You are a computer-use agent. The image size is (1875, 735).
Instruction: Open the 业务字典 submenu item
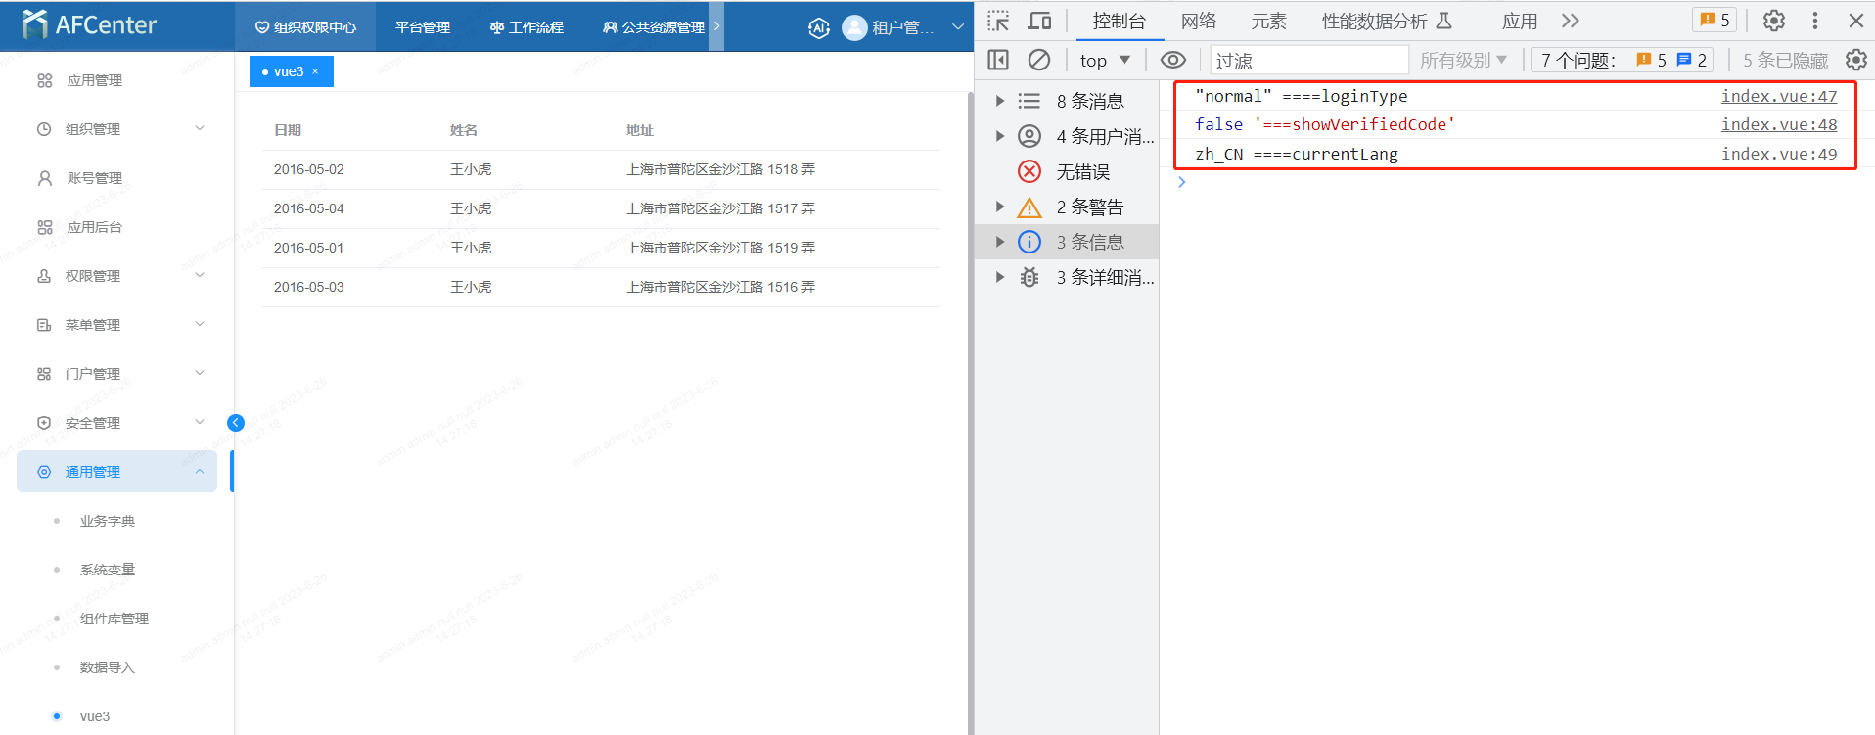point(108,521)
